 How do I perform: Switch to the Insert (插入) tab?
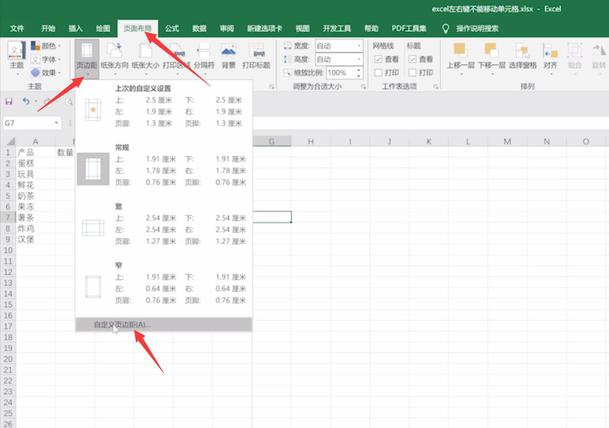[76, 28]
